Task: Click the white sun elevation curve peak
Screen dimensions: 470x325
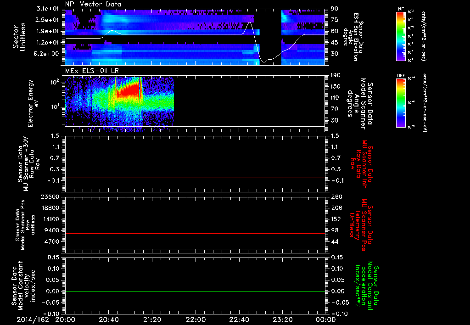Action: (x=250, y=23)
